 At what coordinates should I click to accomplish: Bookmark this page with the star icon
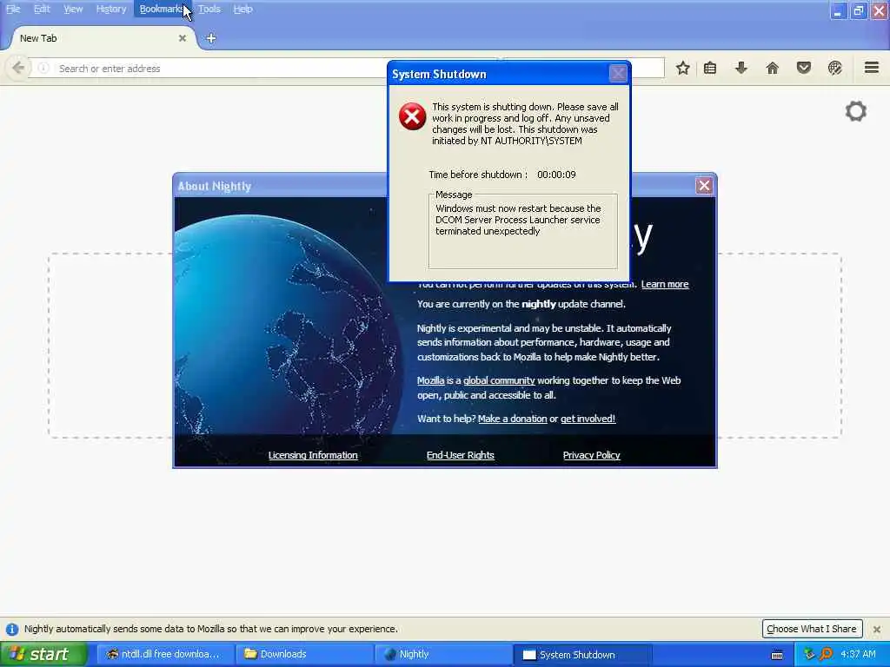(683, 68)
